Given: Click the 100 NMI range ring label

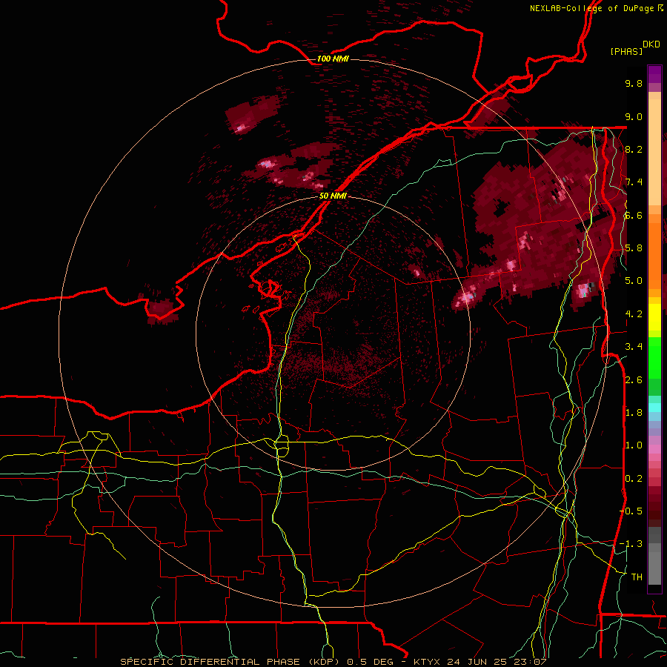Looking at the screenshot, I should [333, 59].
